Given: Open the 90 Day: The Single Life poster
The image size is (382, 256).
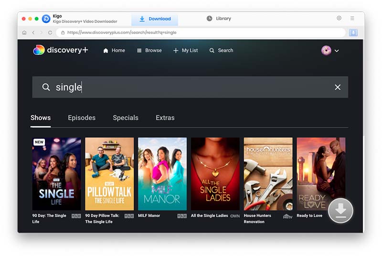Looking at the screenshot, I should coord(56,174).
